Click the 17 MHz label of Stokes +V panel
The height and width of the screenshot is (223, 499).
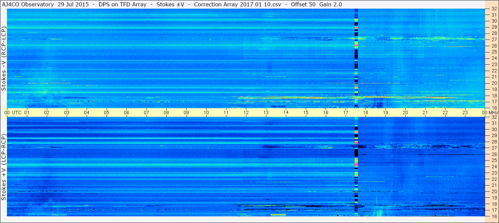(494, 210)
